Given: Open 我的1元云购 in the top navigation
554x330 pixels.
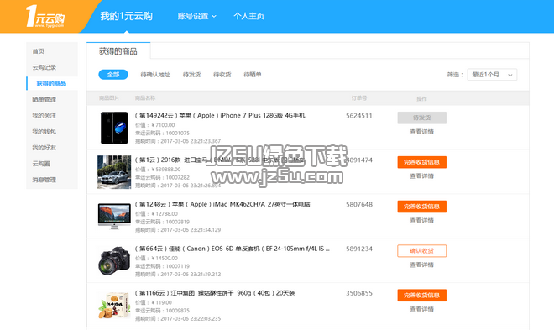Looking at the screenshot, I should (x=126, y=16).
